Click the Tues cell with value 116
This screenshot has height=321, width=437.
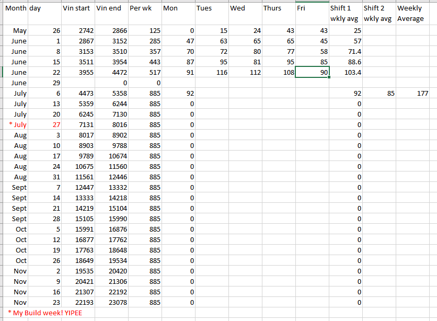pos(211,73)
